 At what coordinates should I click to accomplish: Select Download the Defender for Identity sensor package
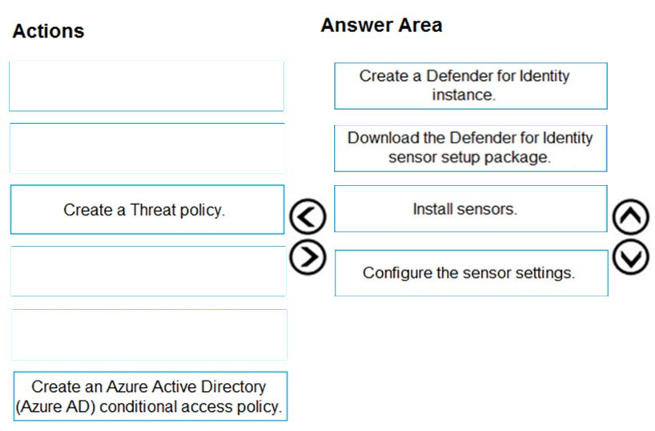[470, 148]
